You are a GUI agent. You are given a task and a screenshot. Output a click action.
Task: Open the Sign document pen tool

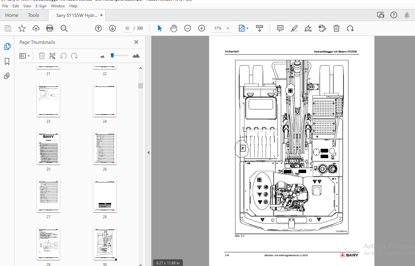[308, 28]
